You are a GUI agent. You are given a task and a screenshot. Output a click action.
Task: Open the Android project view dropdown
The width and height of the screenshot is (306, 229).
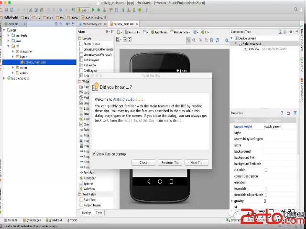tap(13, 23)
